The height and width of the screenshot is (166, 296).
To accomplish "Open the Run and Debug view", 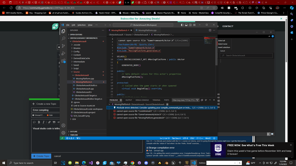I will click(63, 53).
